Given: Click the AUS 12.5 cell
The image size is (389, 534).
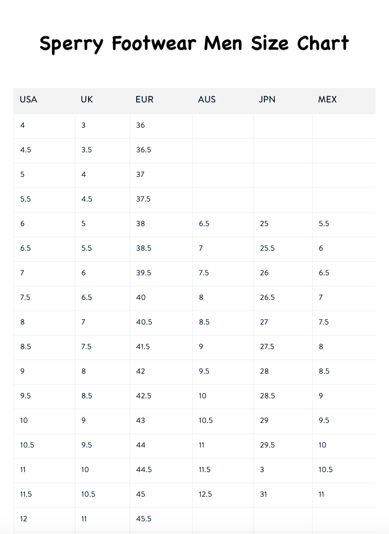Looking at the screenshot, I should pos(205,494).
